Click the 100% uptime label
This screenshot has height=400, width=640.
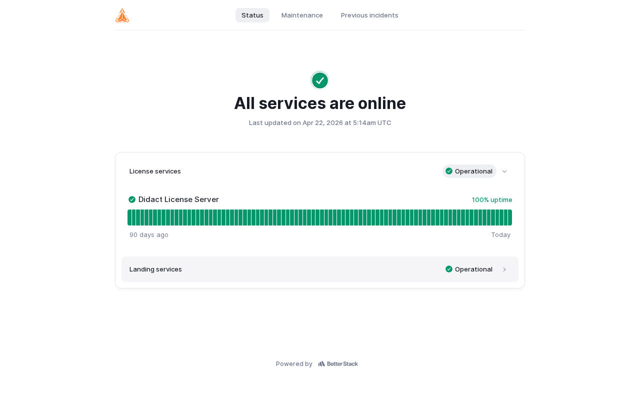click(x=492, y=199)
